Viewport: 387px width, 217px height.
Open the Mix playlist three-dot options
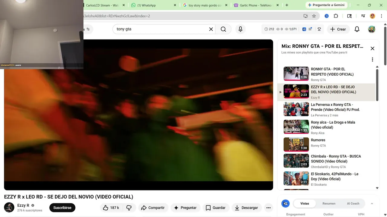pos(372,59)
